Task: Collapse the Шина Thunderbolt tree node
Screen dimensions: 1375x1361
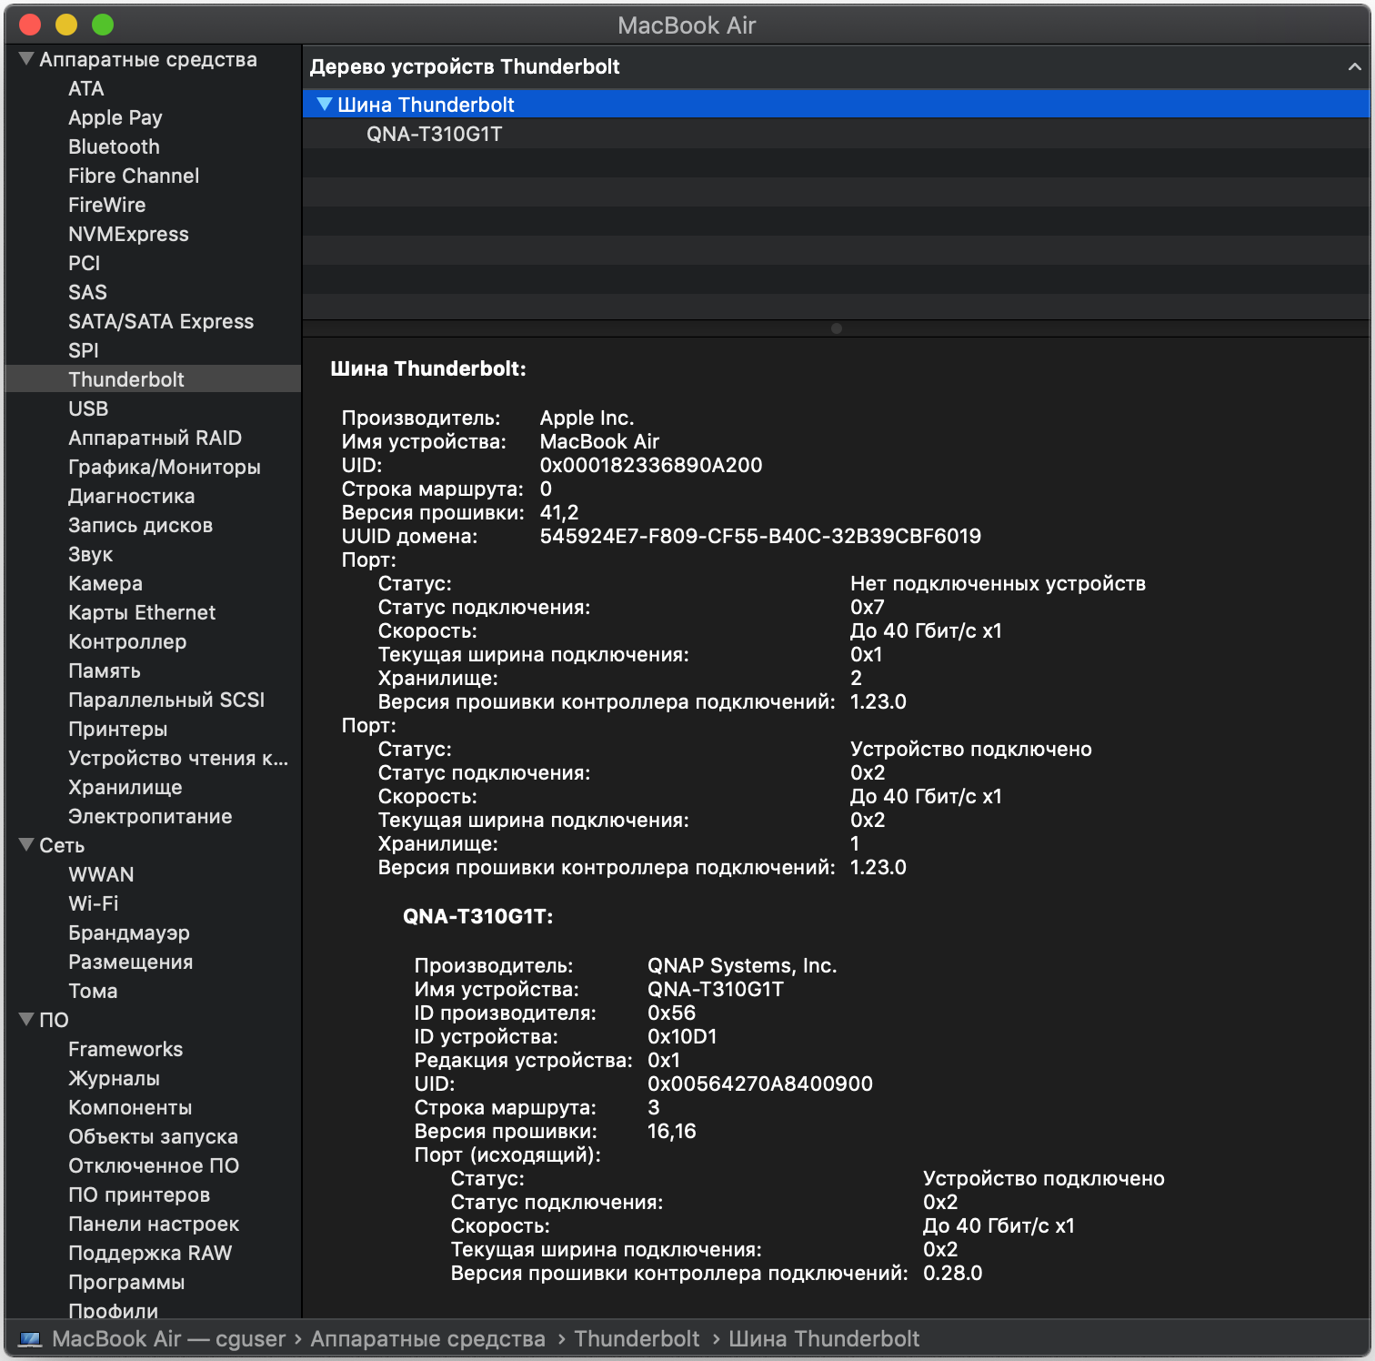Action: [x=324, y=105]
